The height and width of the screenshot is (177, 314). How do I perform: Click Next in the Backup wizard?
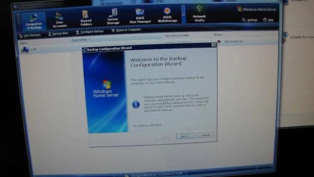[185, 136]
